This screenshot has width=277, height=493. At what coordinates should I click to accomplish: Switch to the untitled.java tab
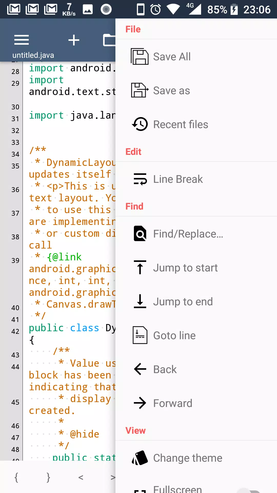33,55
